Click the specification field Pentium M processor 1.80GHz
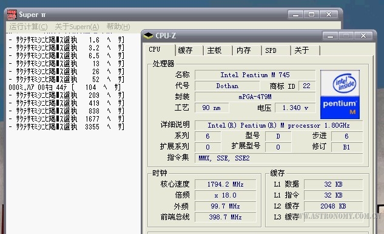 click(278, 125)
